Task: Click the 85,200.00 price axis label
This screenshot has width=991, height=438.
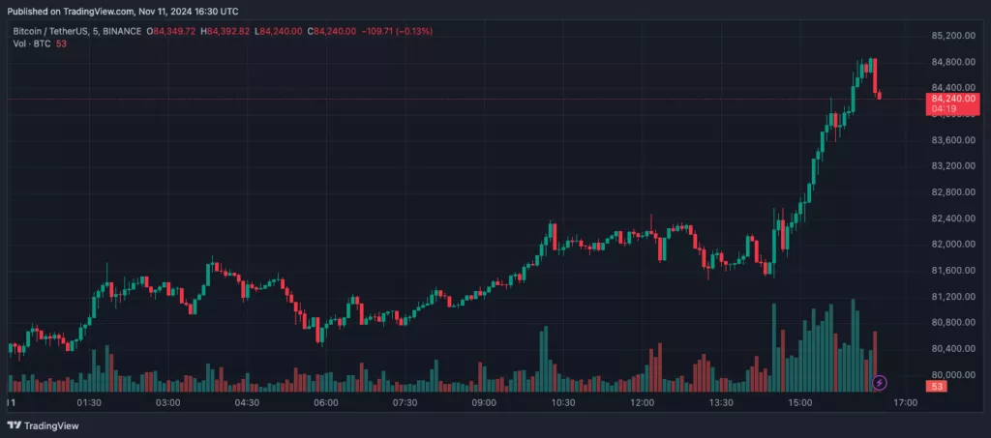Action: [953, 36]
